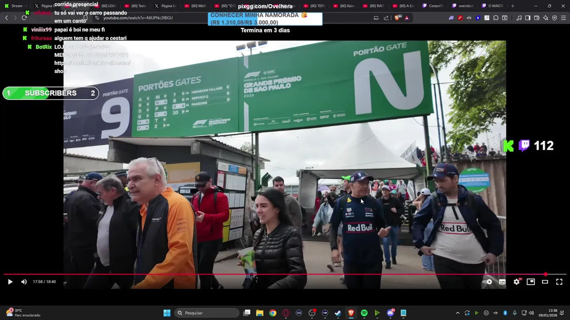Click the 17:58 / 18:40 time display

[44, 282]
